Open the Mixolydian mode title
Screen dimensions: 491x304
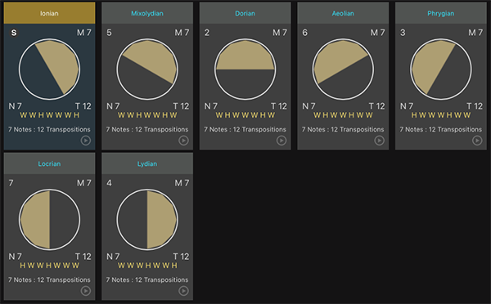tap(147, 13)
